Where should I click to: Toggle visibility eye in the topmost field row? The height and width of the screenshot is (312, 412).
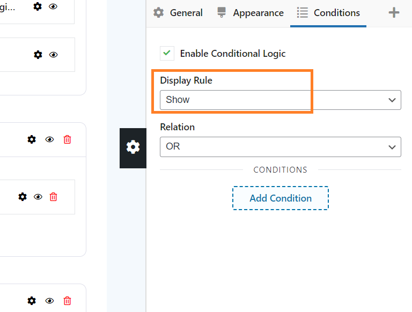point(53,6)
